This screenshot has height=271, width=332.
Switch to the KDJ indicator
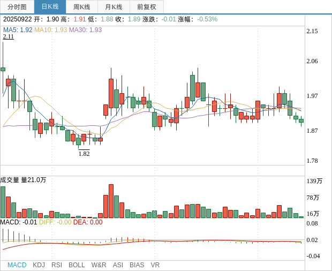click(39, 265)
